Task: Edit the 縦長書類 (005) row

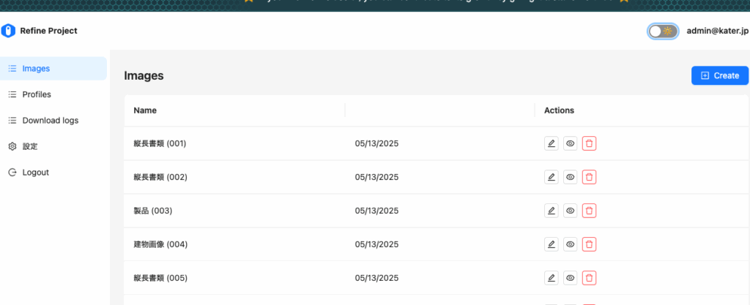Action: pos(551,278)
